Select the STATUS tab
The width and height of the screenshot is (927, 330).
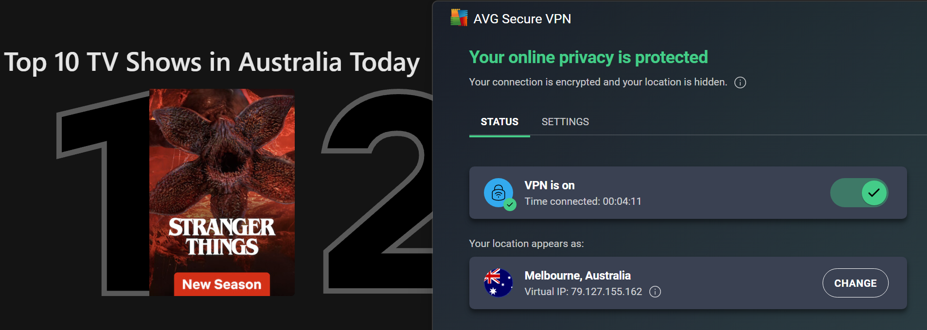pos(499,122)
